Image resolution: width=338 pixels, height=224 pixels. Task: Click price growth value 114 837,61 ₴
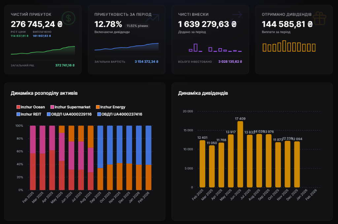(x=19, y=36)
